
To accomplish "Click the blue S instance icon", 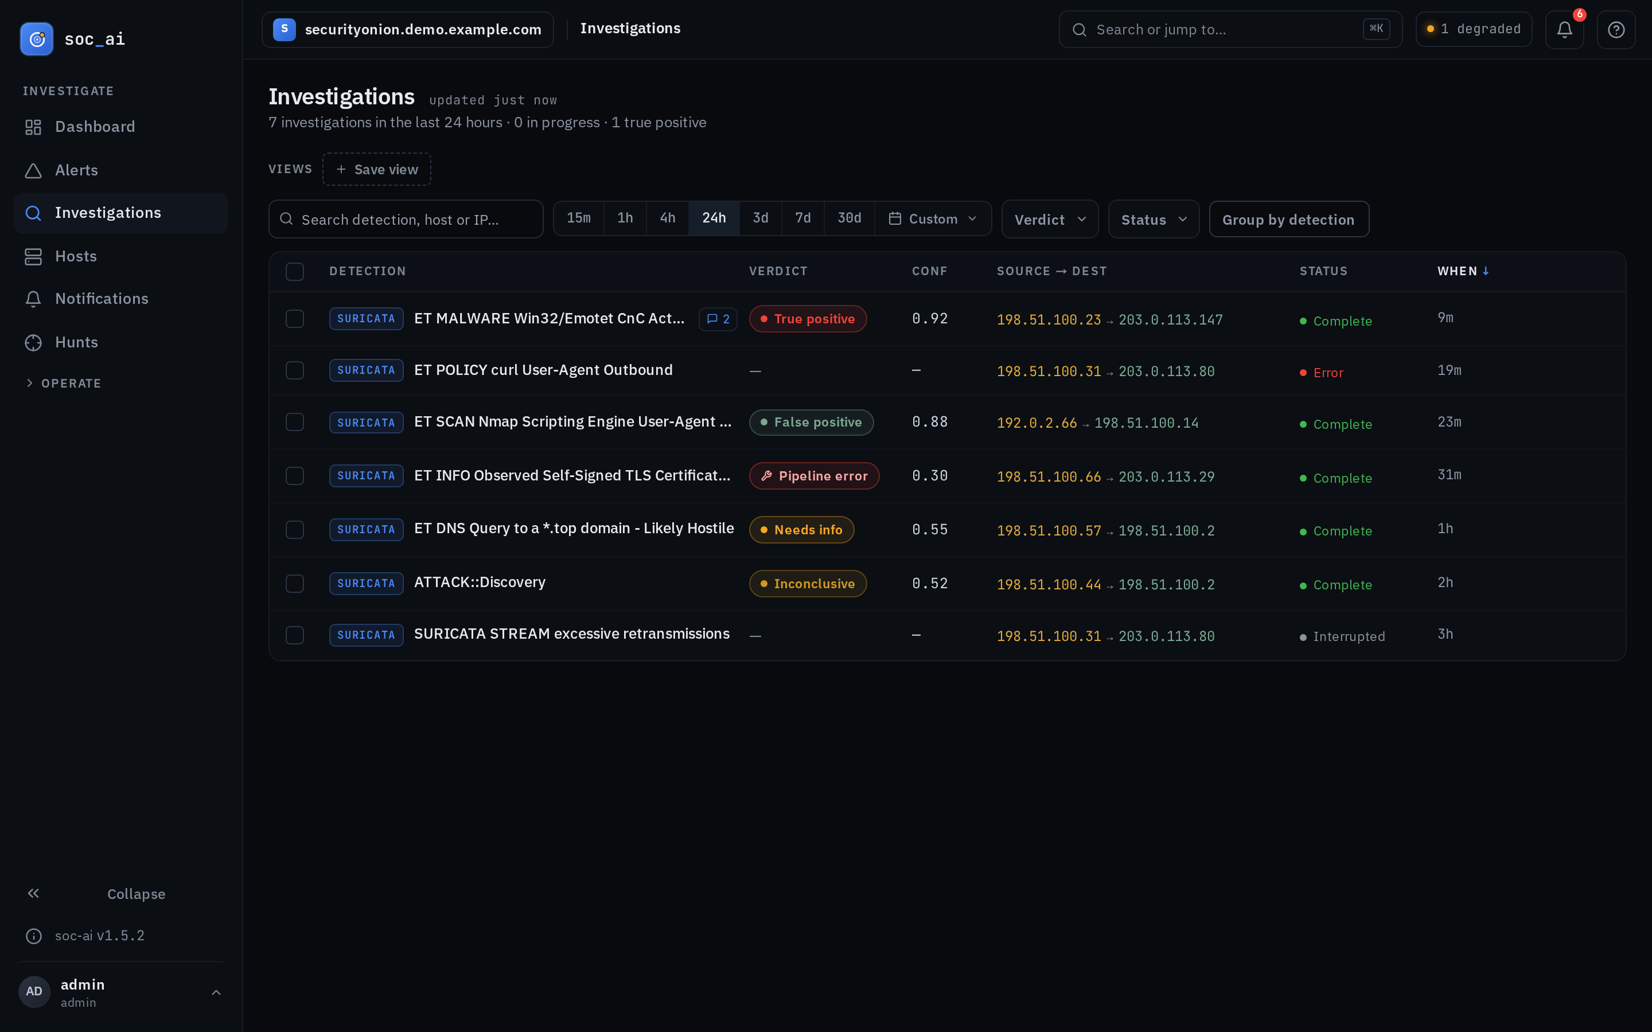I will click(x=284, y=29).
